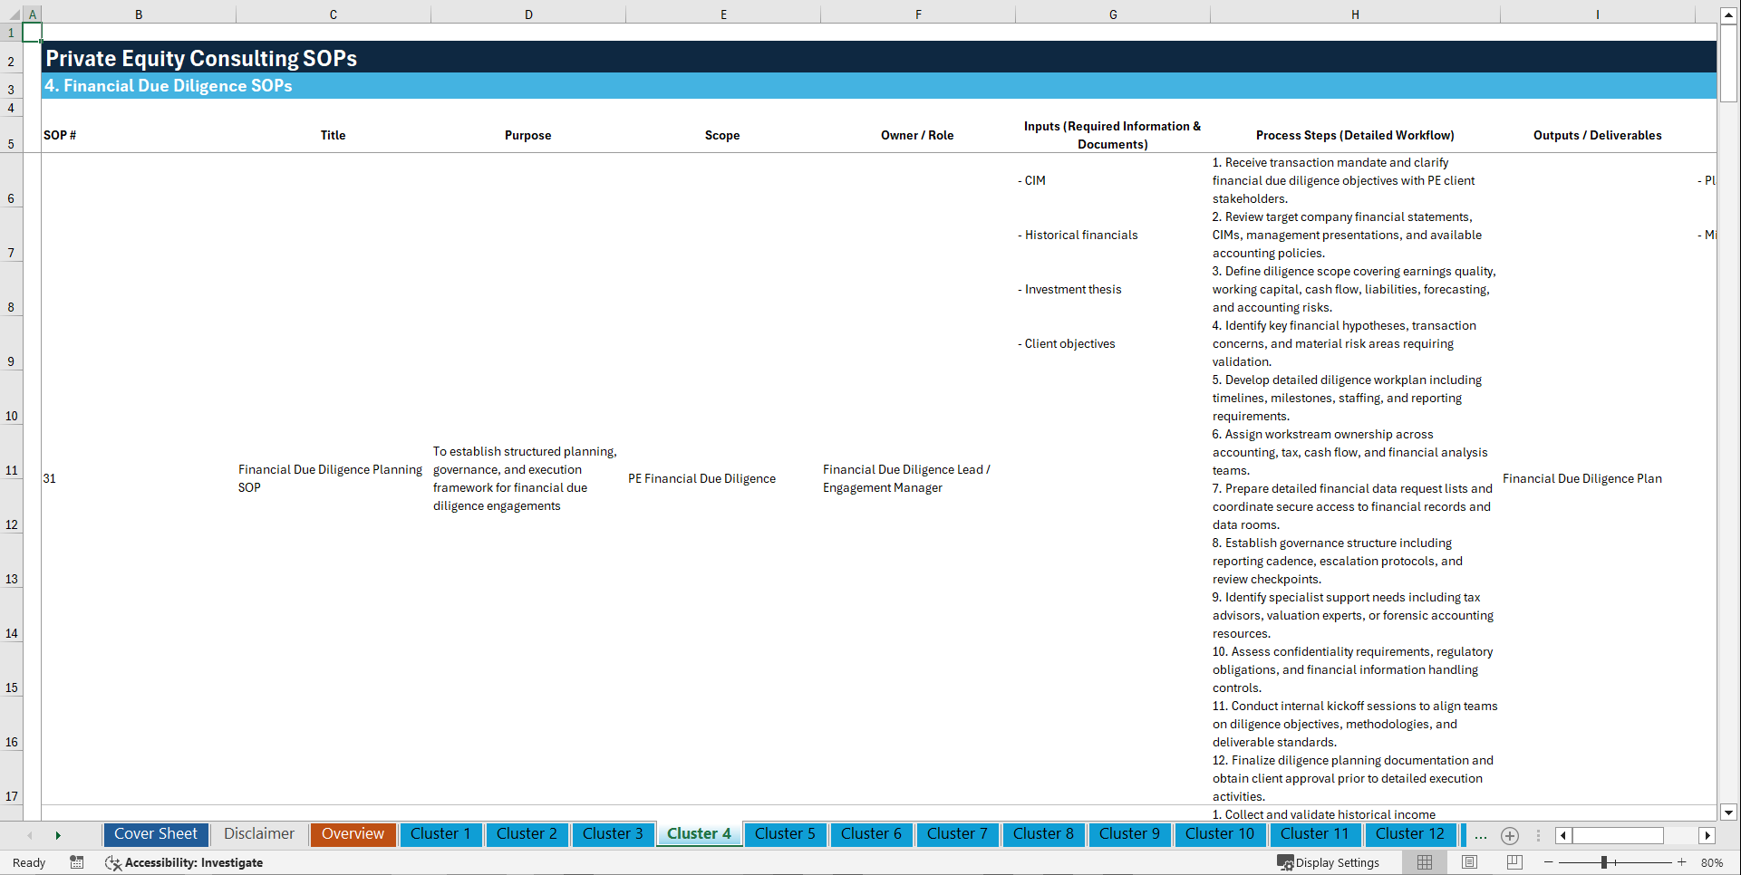The image size is (1741, 875).
Task: Click the Select All corner triangle
Action: 12,14
